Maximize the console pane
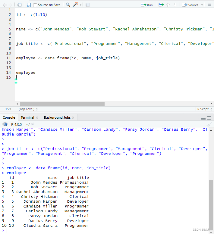The width and height of the screenshot is (214, 234). [x=209, y=118]
